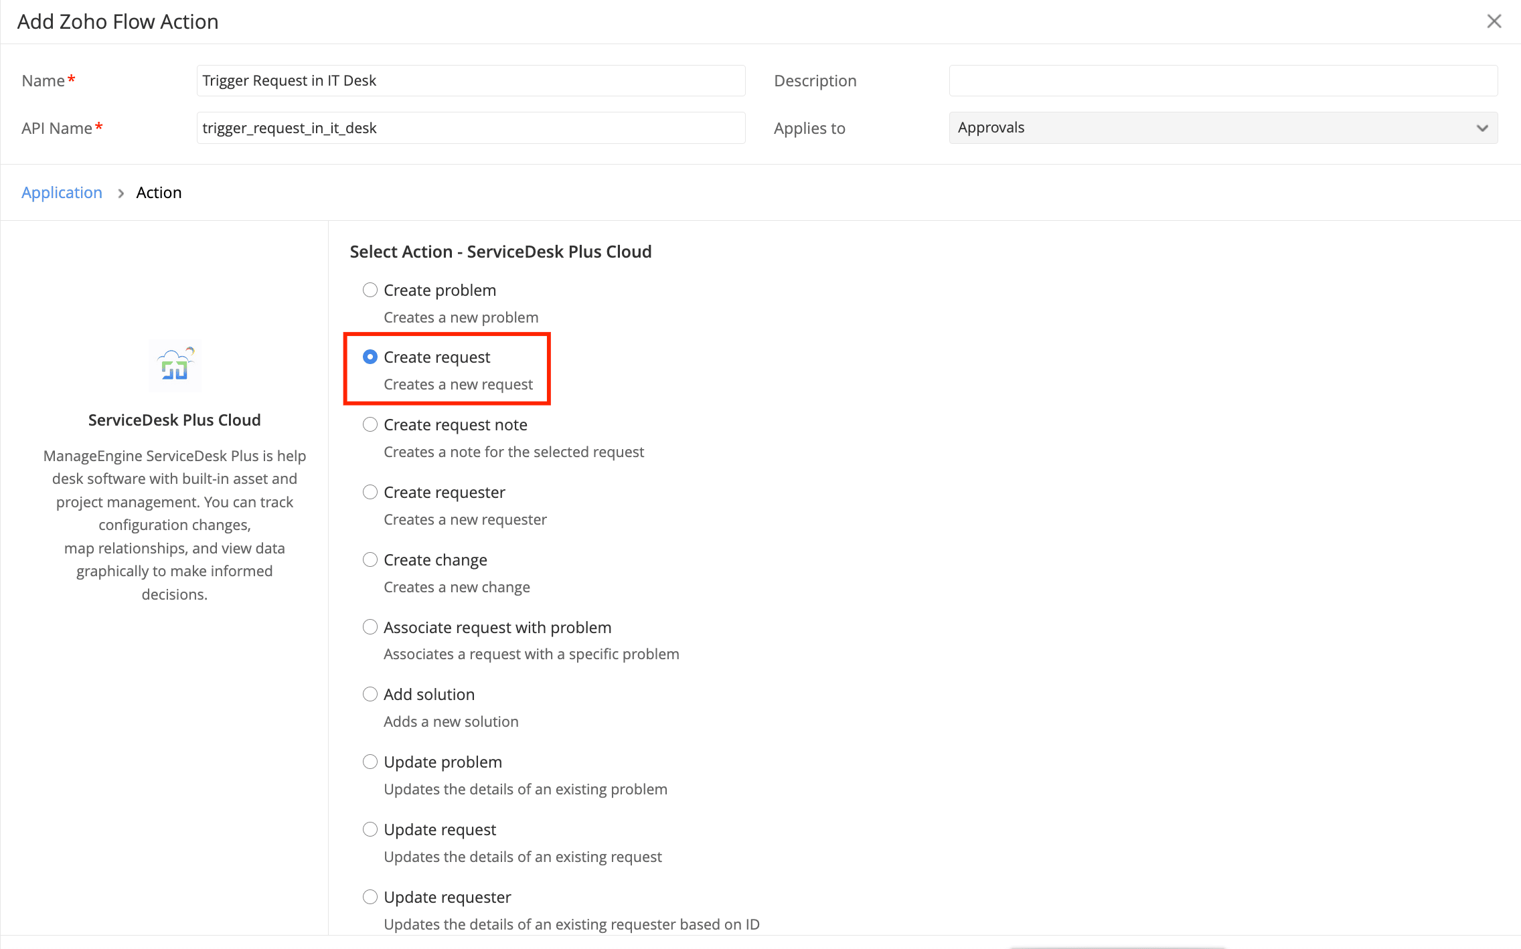Click the breadcrumb chevron separator icon
Screen dimensions: 1521x949
click(x=121, y=193)
